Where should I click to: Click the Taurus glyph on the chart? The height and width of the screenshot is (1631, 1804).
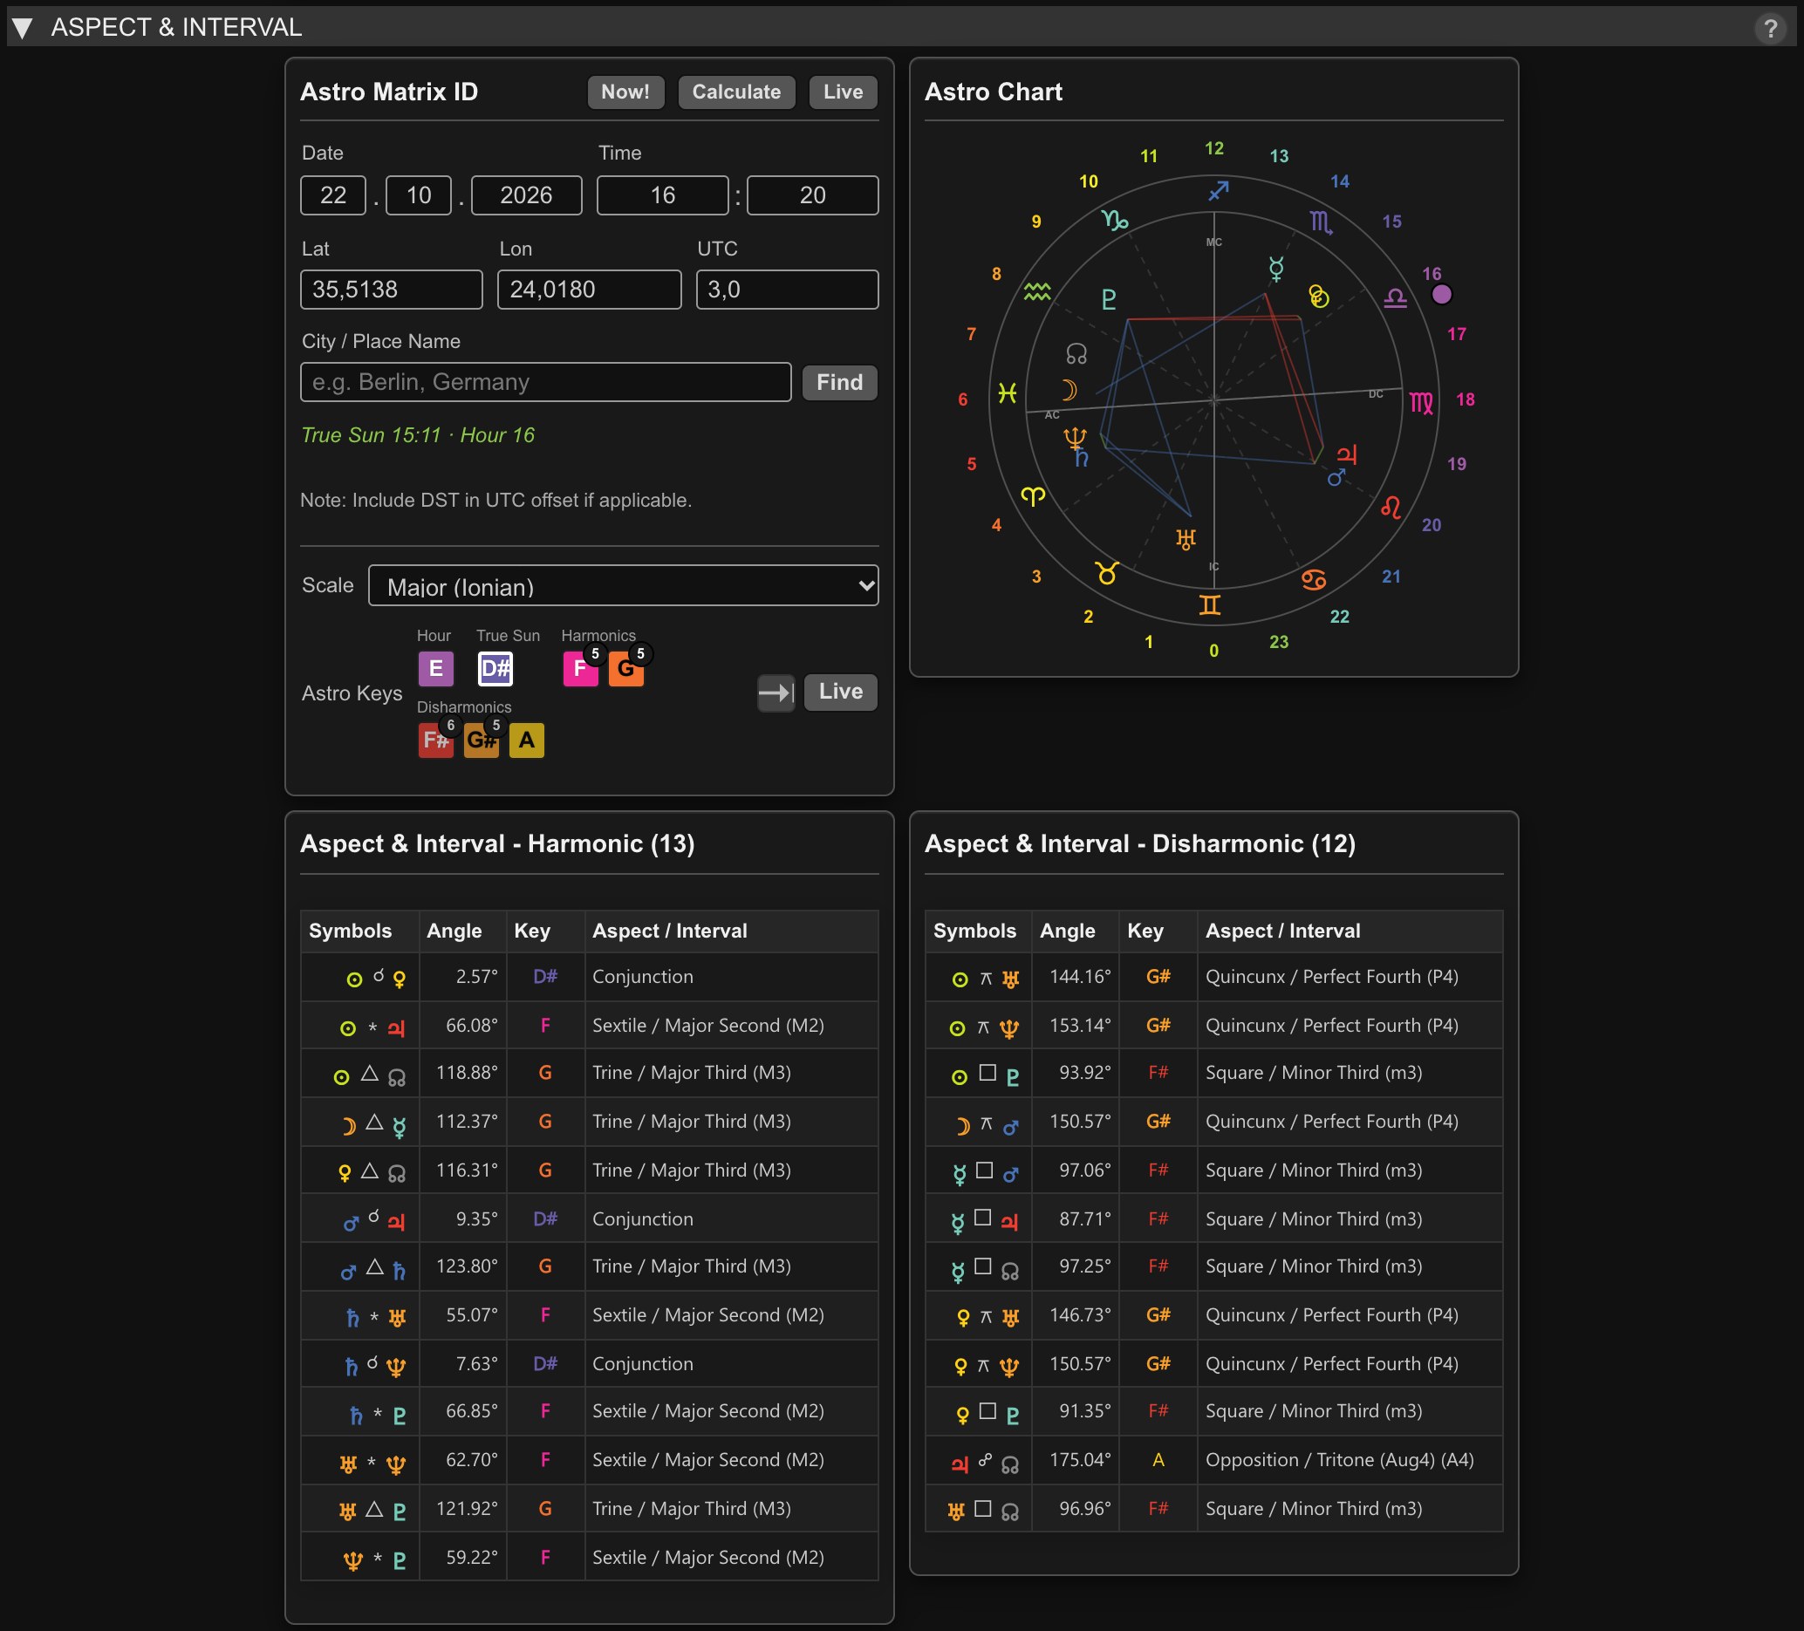coord(1107,573)
